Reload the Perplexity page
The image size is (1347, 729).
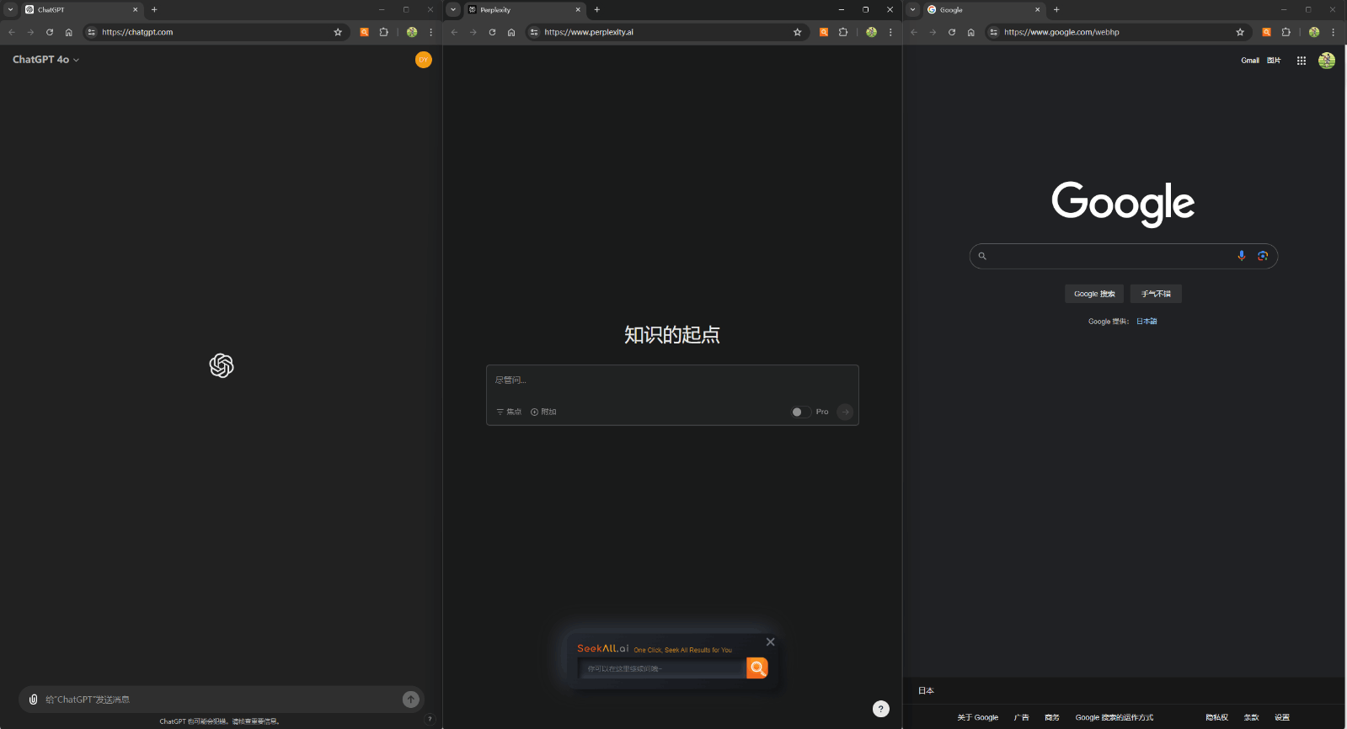(x=493, y=32)
